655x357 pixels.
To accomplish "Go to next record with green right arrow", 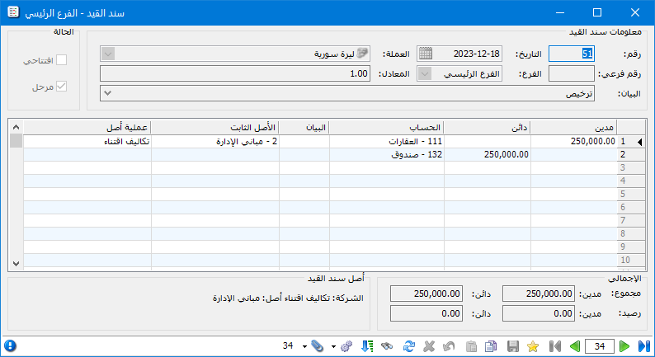I will click(x=624, y=346).
